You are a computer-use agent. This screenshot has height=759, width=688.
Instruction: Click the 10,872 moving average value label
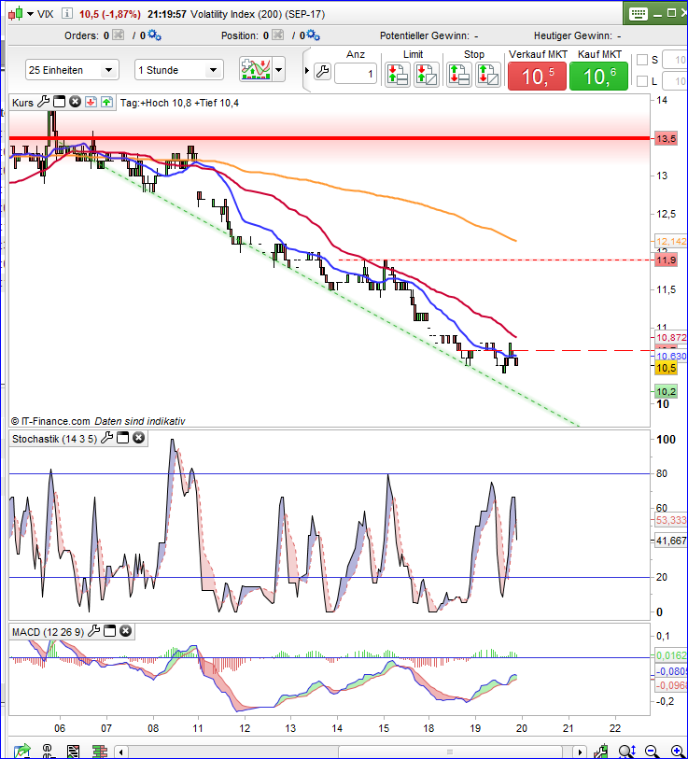[670, 337]
